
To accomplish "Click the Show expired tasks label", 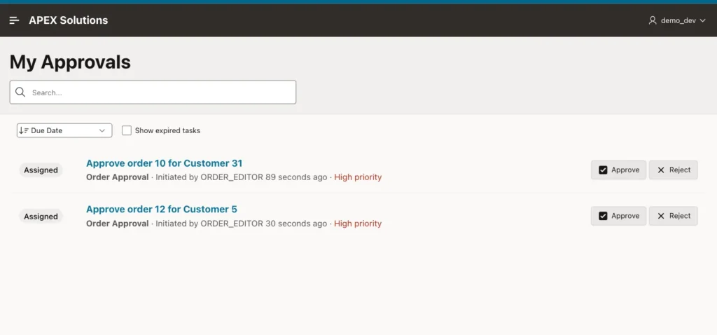I will [x=167, y=130].
